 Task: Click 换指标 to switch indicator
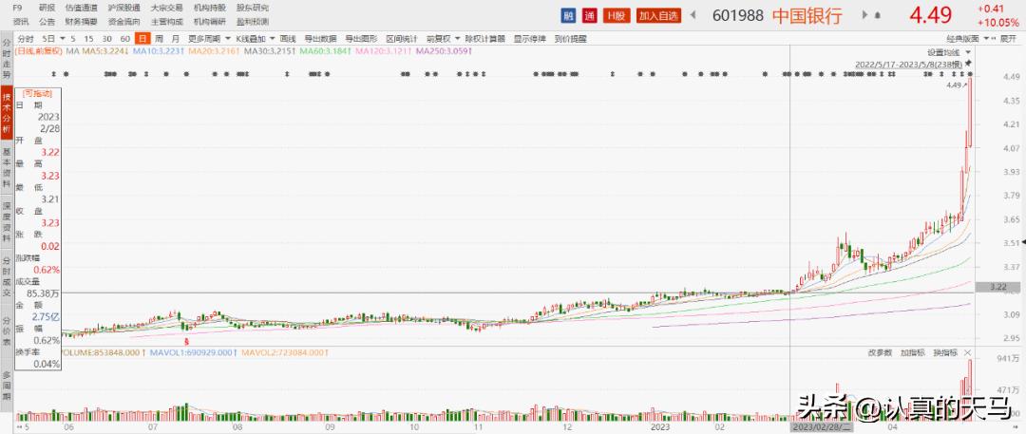(945, 353)
